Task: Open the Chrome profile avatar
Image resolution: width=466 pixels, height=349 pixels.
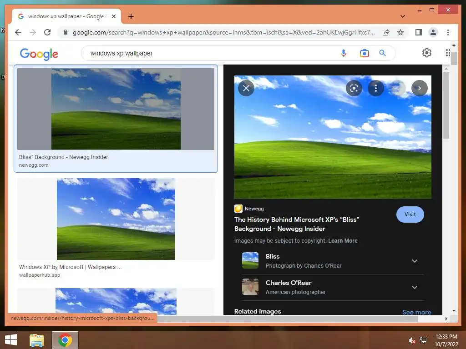Action: pos(433,32)
